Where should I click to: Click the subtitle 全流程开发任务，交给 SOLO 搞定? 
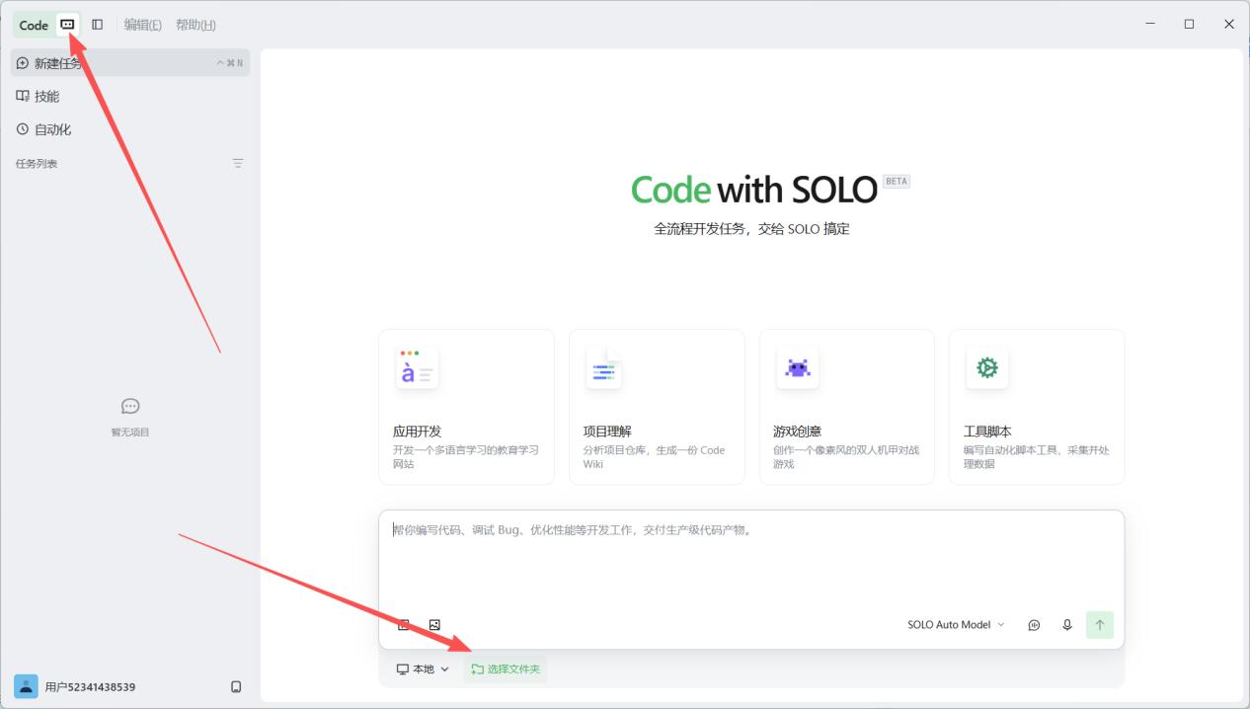[x=751, y=229]
